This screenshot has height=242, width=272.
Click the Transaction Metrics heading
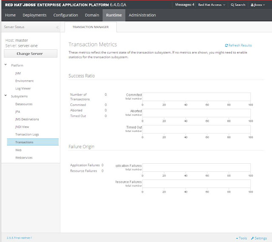coord(93,44)
